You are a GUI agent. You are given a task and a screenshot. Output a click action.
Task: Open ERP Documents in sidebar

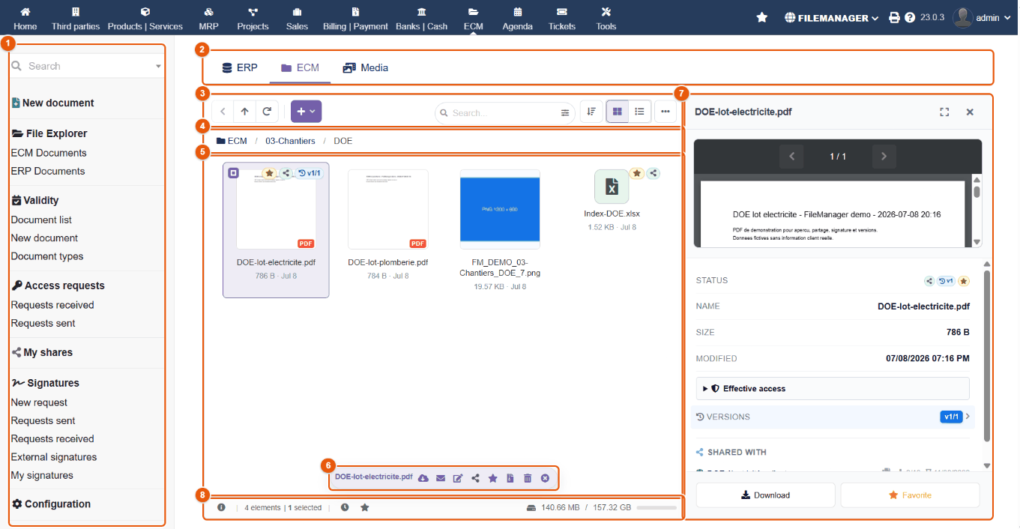(48, 171)
